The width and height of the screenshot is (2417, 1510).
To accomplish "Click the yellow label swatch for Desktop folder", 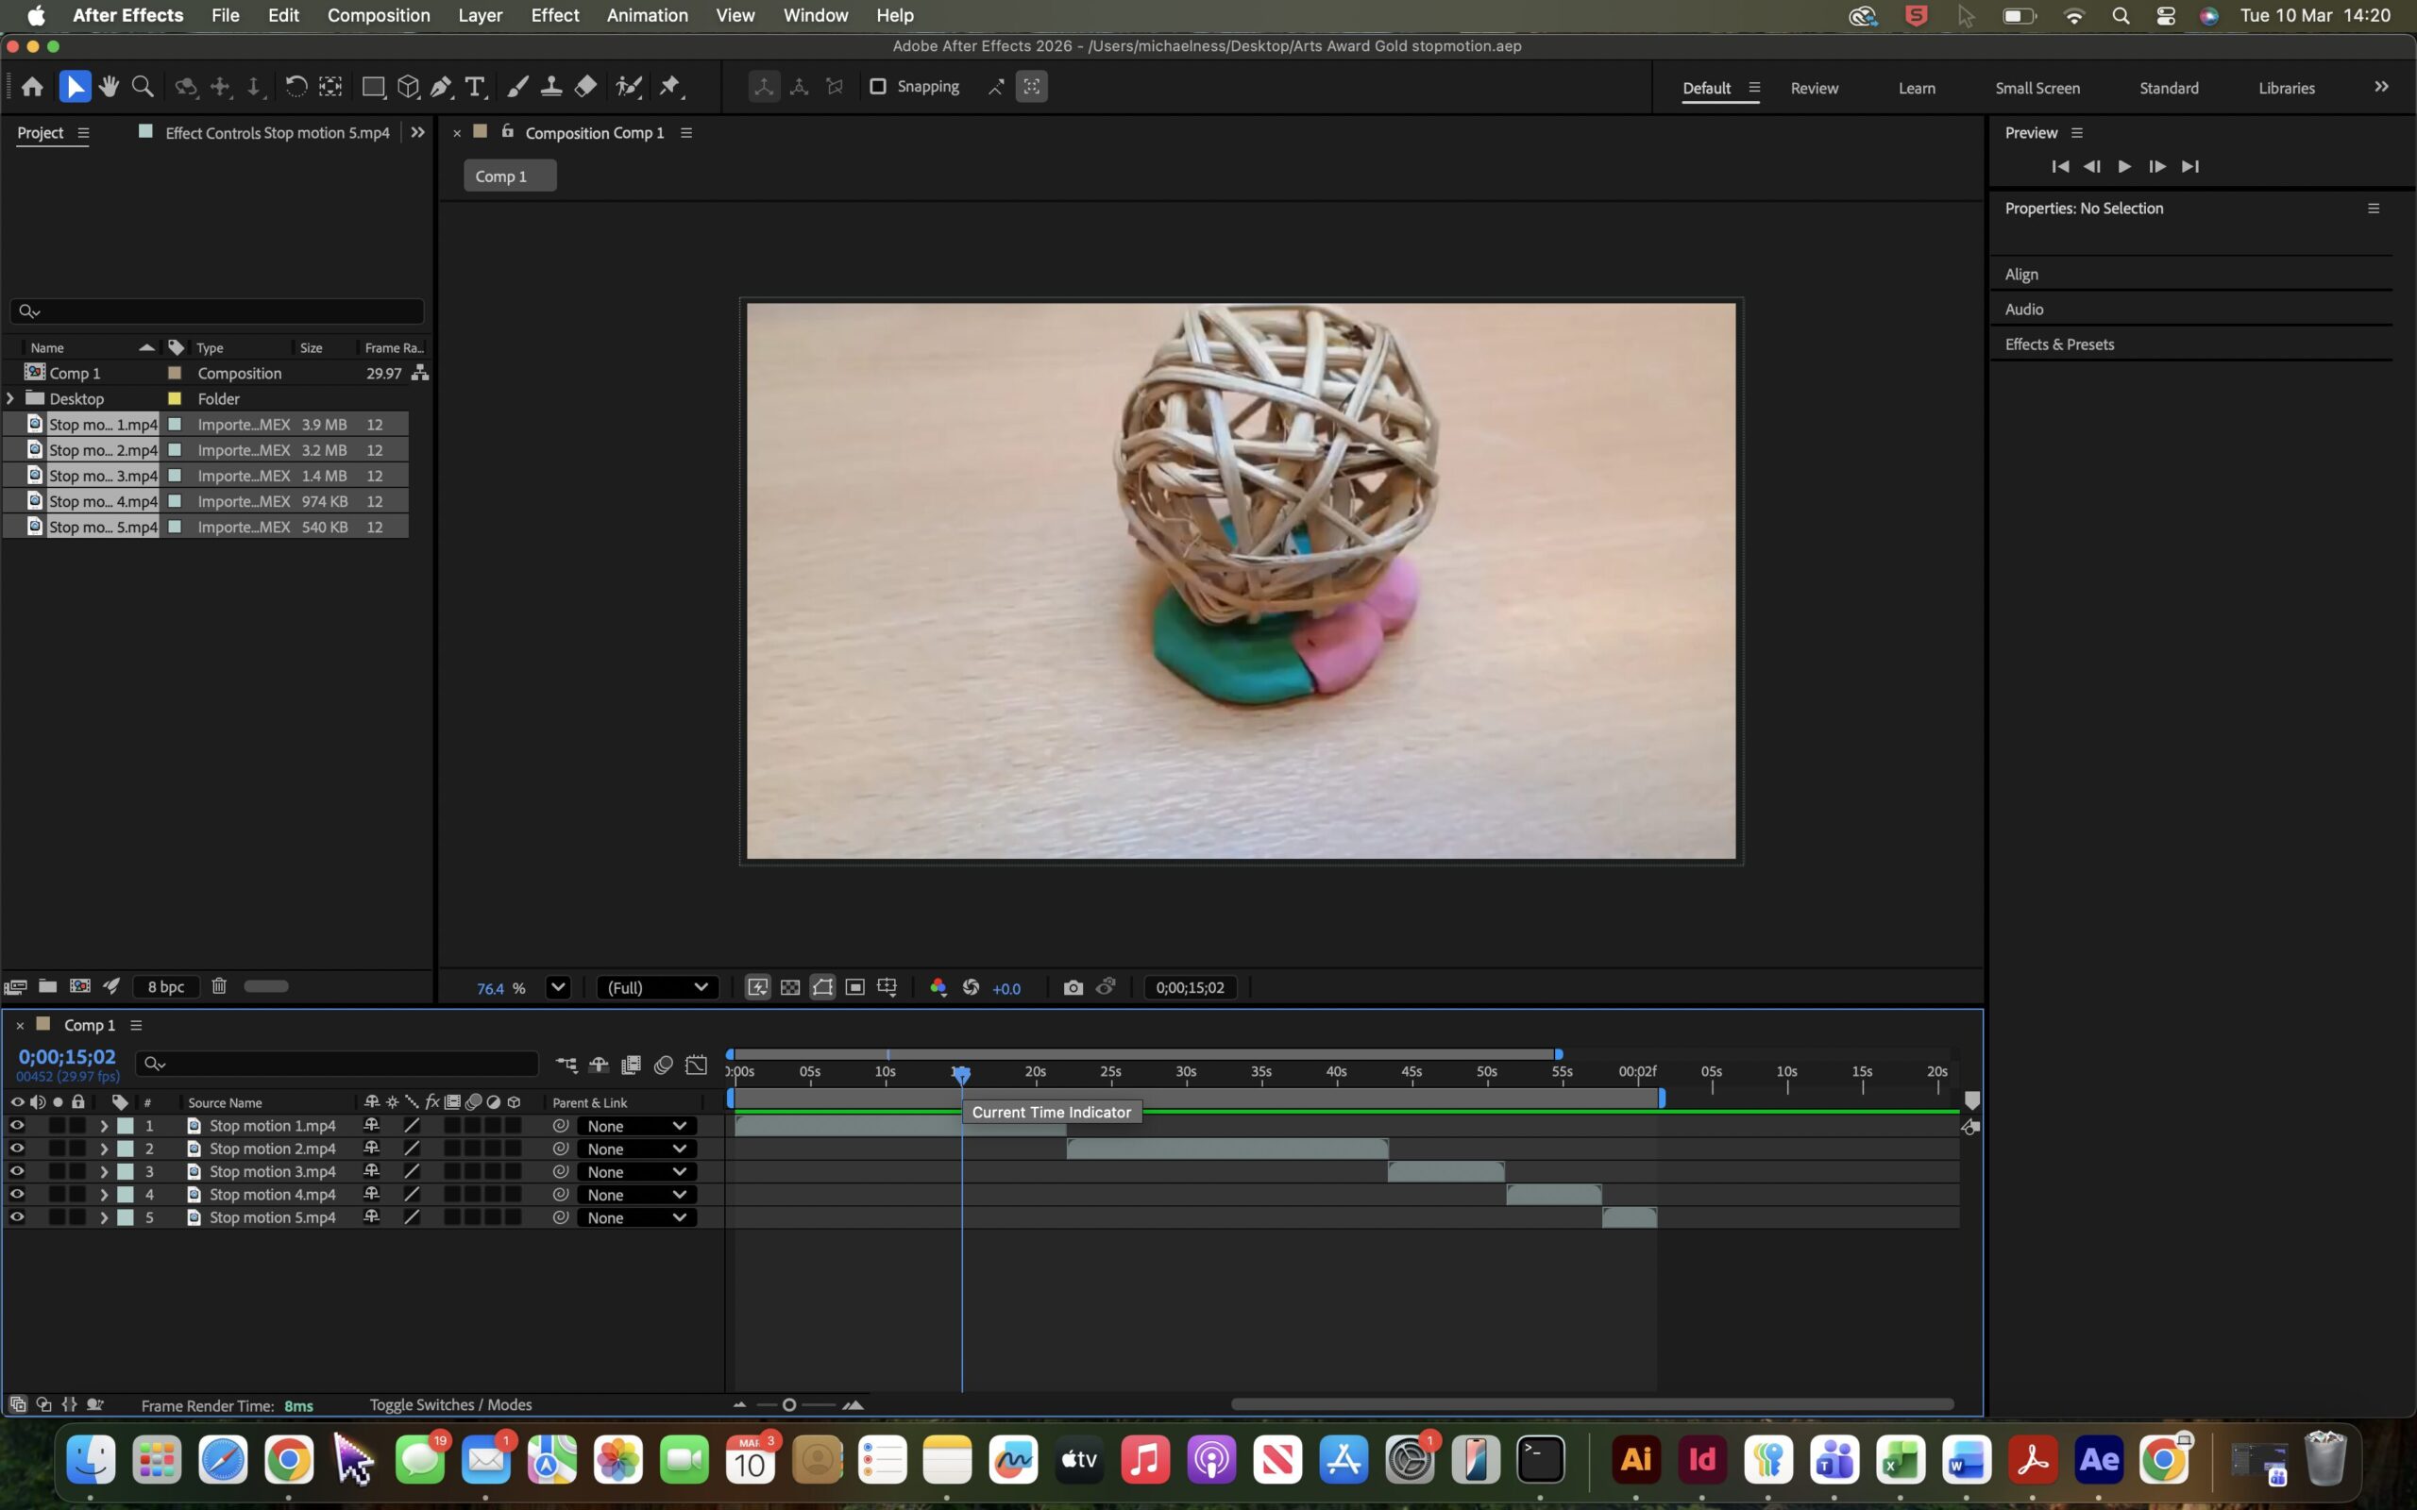I will (175, 398).
